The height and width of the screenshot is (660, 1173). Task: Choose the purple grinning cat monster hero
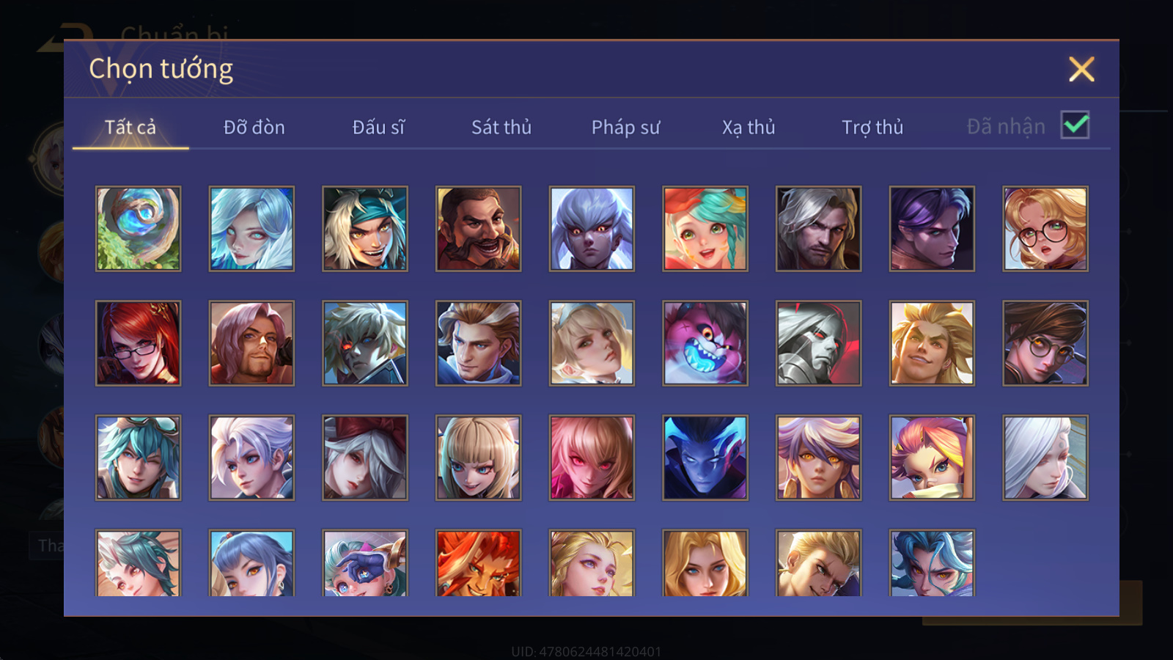705,343
